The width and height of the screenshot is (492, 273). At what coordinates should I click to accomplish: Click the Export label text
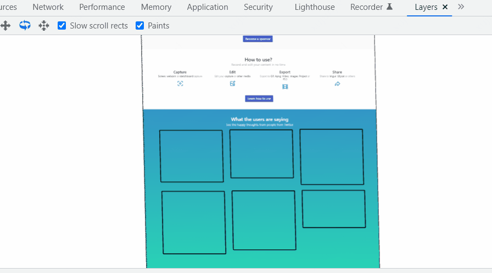(285, 72)
